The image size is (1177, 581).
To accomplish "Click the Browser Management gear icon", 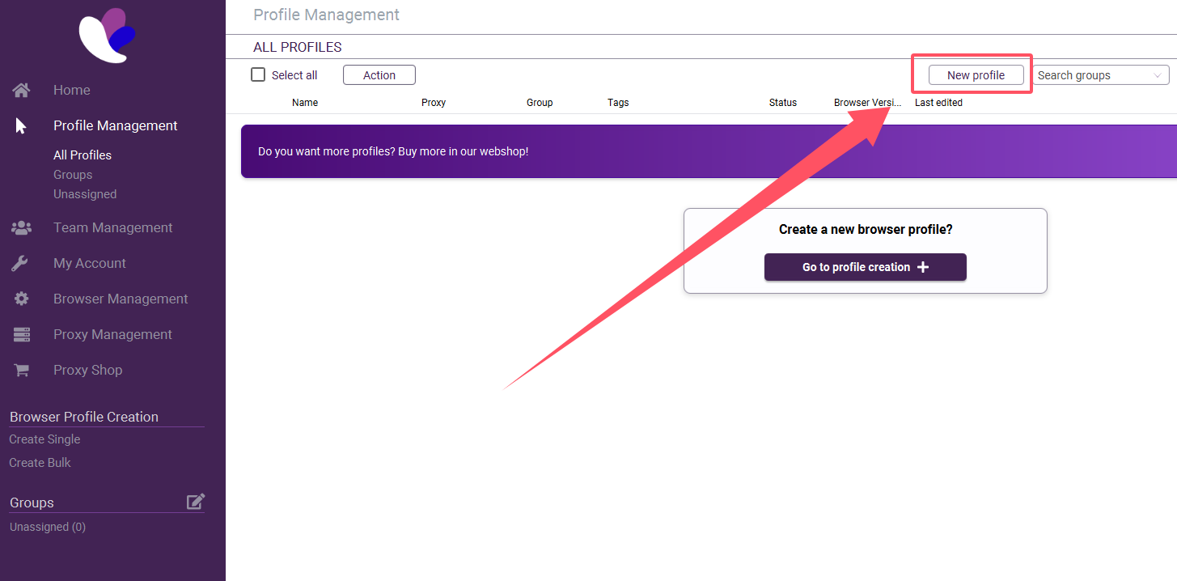I will pyautogui.click(x=21, y=299).
